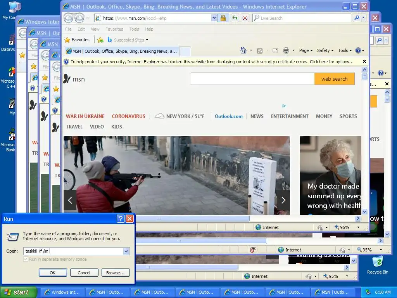The image size is (397, 298).
Task: Click Cancel in the Run dialog
Action: [x=84, y=273]
